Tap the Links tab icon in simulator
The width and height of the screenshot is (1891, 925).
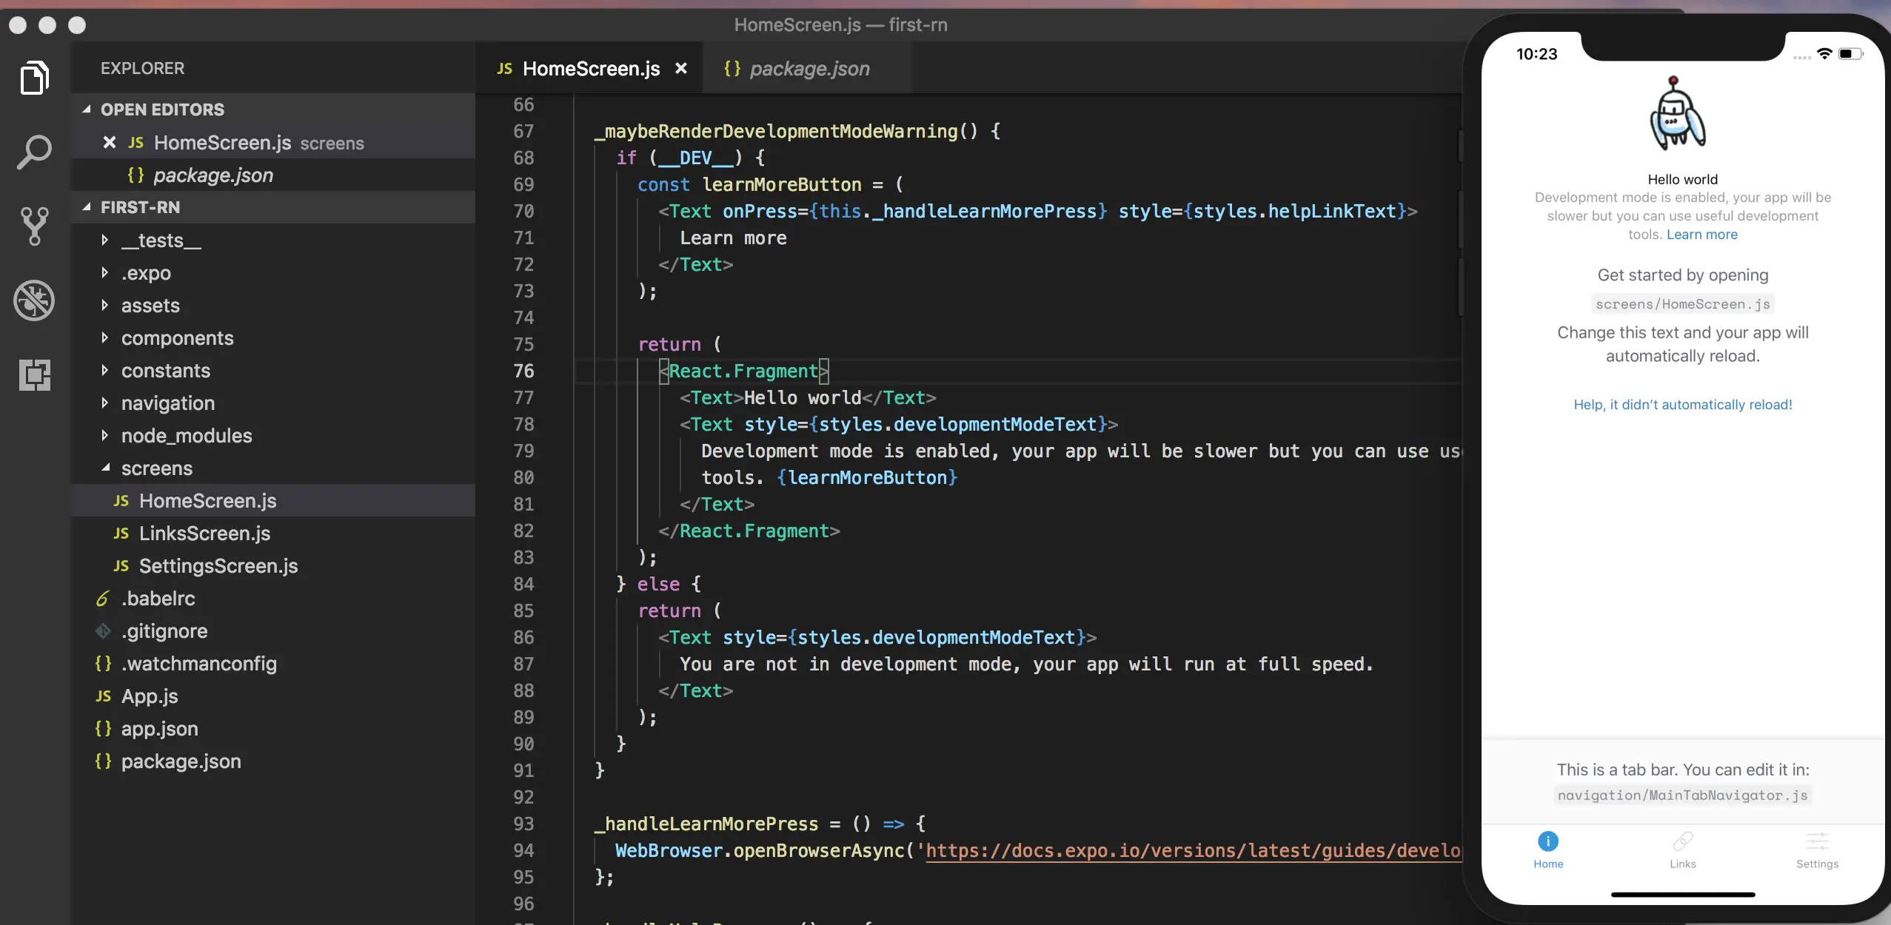click(1682, 841)
